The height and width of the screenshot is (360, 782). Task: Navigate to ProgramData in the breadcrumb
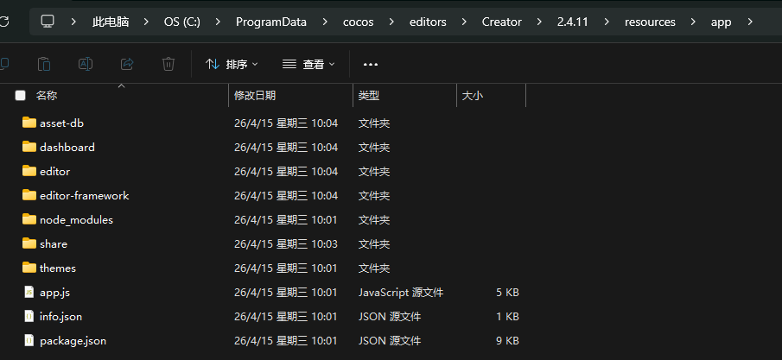(271, 22)
